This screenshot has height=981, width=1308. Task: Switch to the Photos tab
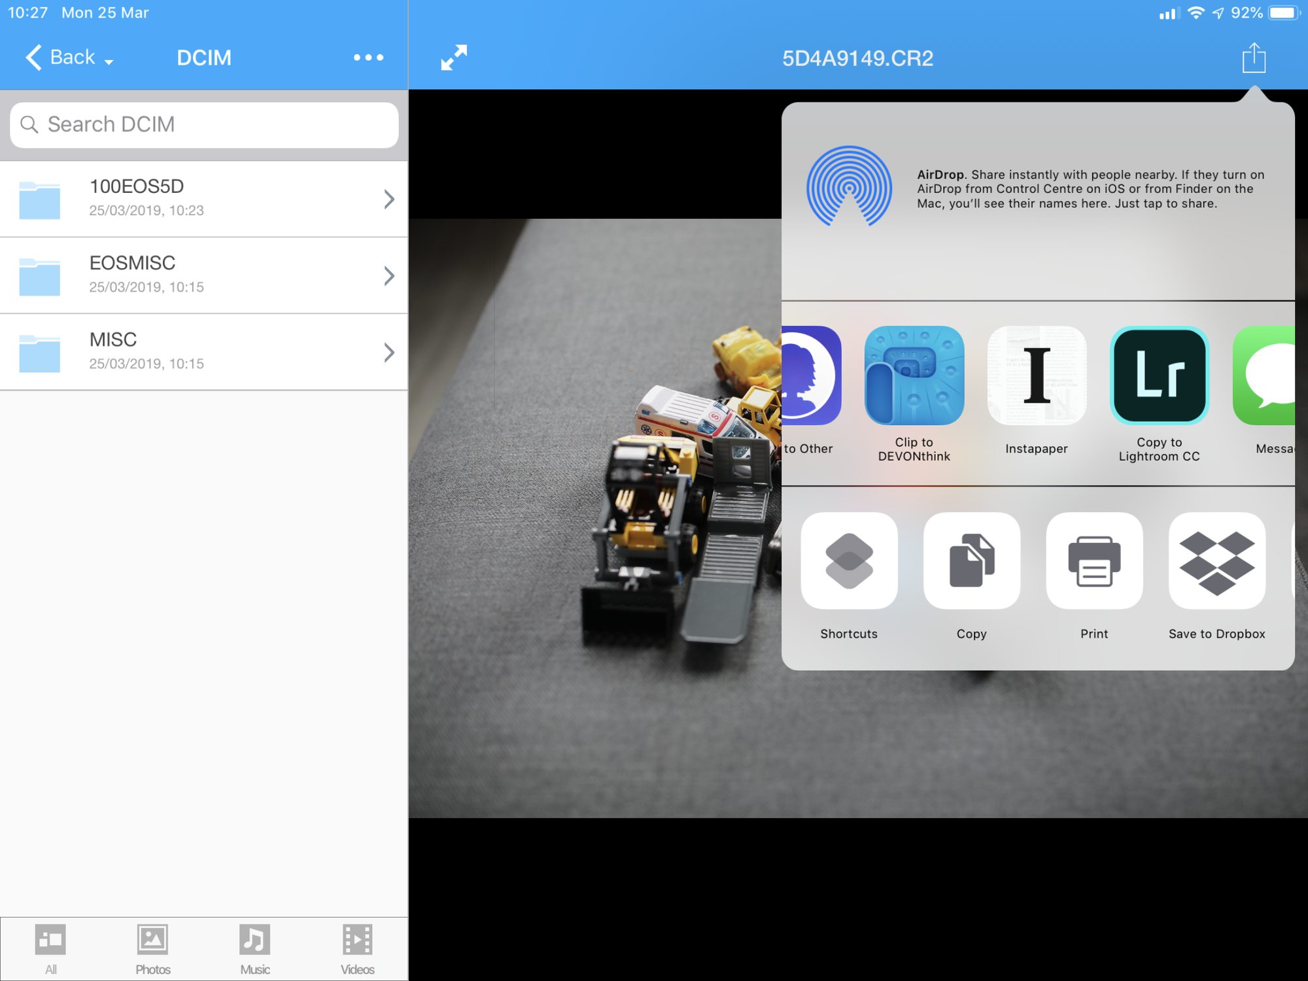(x=153, y=949)
